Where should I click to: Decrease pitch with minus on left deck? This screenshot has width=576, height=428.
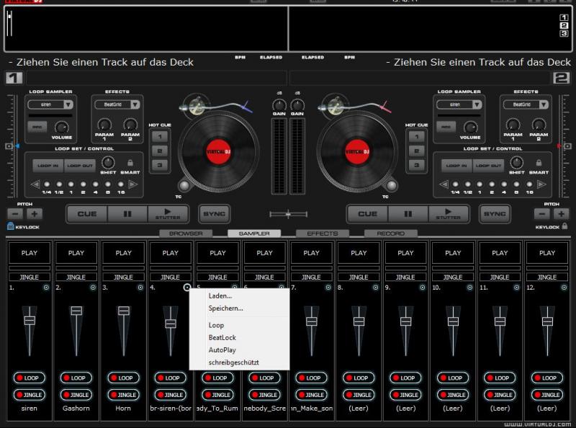pyautogui.click(x=15, y=213)
